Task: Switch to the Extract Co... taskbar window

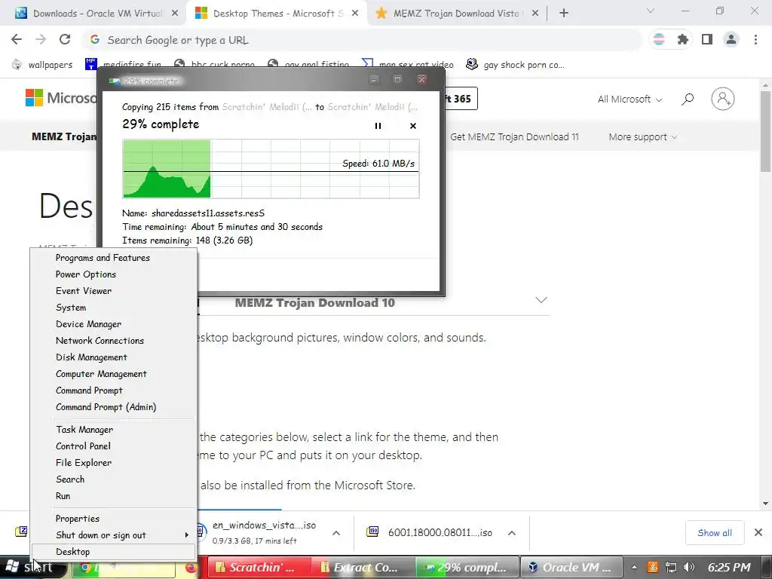Action: [x=363, y=567]
